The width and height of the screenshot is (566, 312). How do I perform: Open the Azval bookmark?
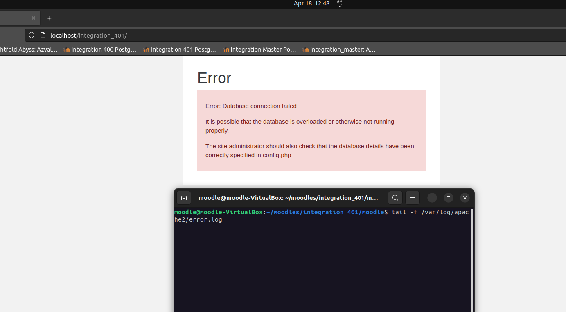[x=29, y=50]
